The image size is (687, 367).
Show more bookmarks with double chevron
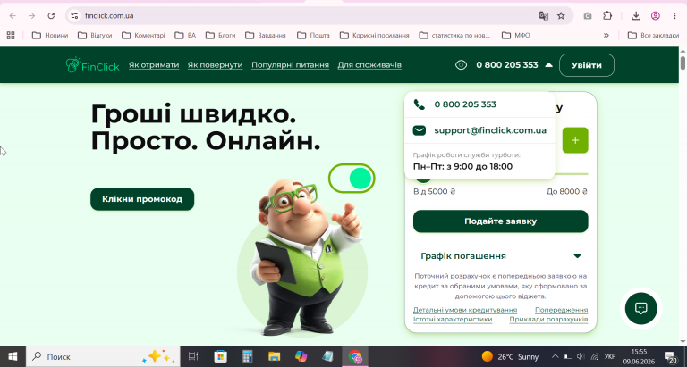(606, 35)
